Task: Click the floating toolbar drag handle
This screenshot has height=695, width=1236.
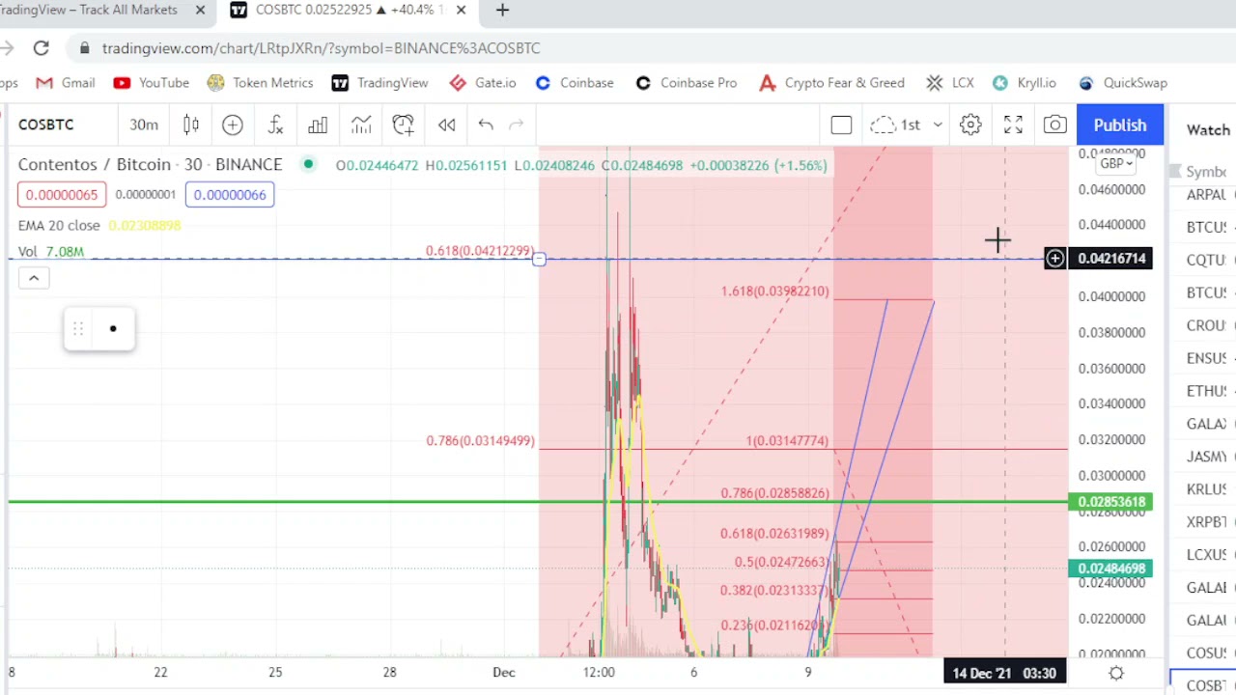Action: coord(78,329)
